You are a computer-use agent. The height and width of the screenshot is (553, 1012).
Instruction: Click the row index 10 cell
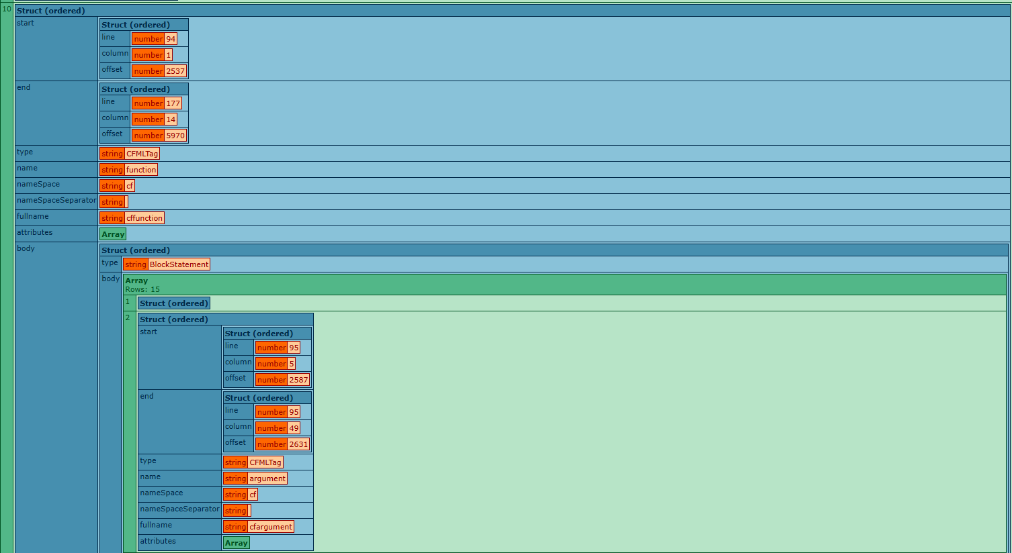(x=7, y=9)
